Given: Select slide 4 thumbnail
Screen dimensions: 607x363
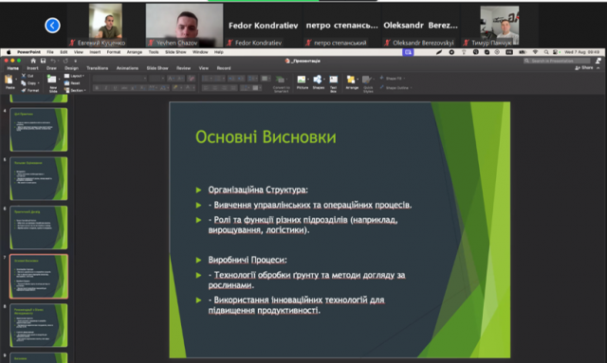Looking at the screenshot, I should click(38, 129).
